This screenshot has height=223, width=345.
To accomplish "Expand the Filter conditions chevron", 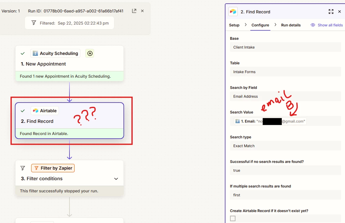I will 116,179.
